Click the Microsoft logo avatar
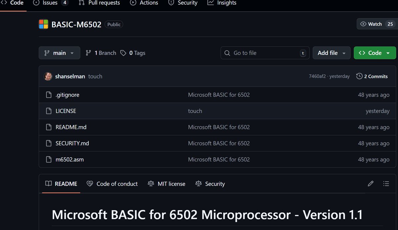398x230 pixels. (43, 24)
